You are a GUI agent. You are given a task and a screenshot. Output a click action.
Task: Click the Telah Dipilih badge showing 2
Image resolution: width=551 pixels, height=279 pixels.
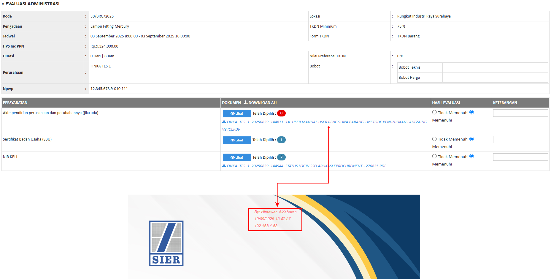[281, 157]
